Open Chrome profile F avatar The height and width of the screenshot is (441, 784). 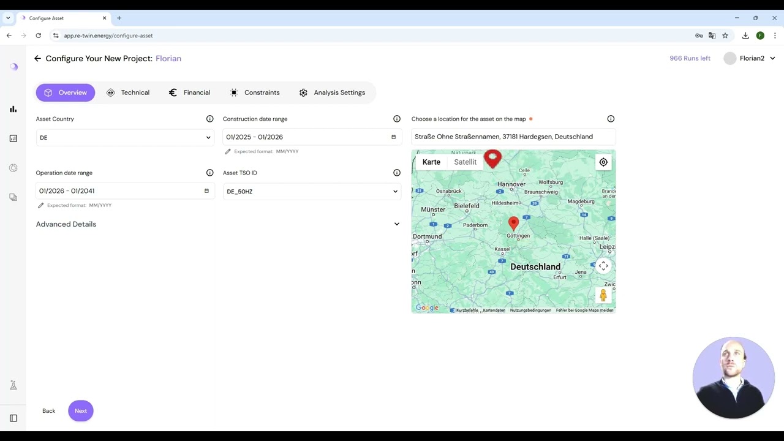(x=760, y=36)
